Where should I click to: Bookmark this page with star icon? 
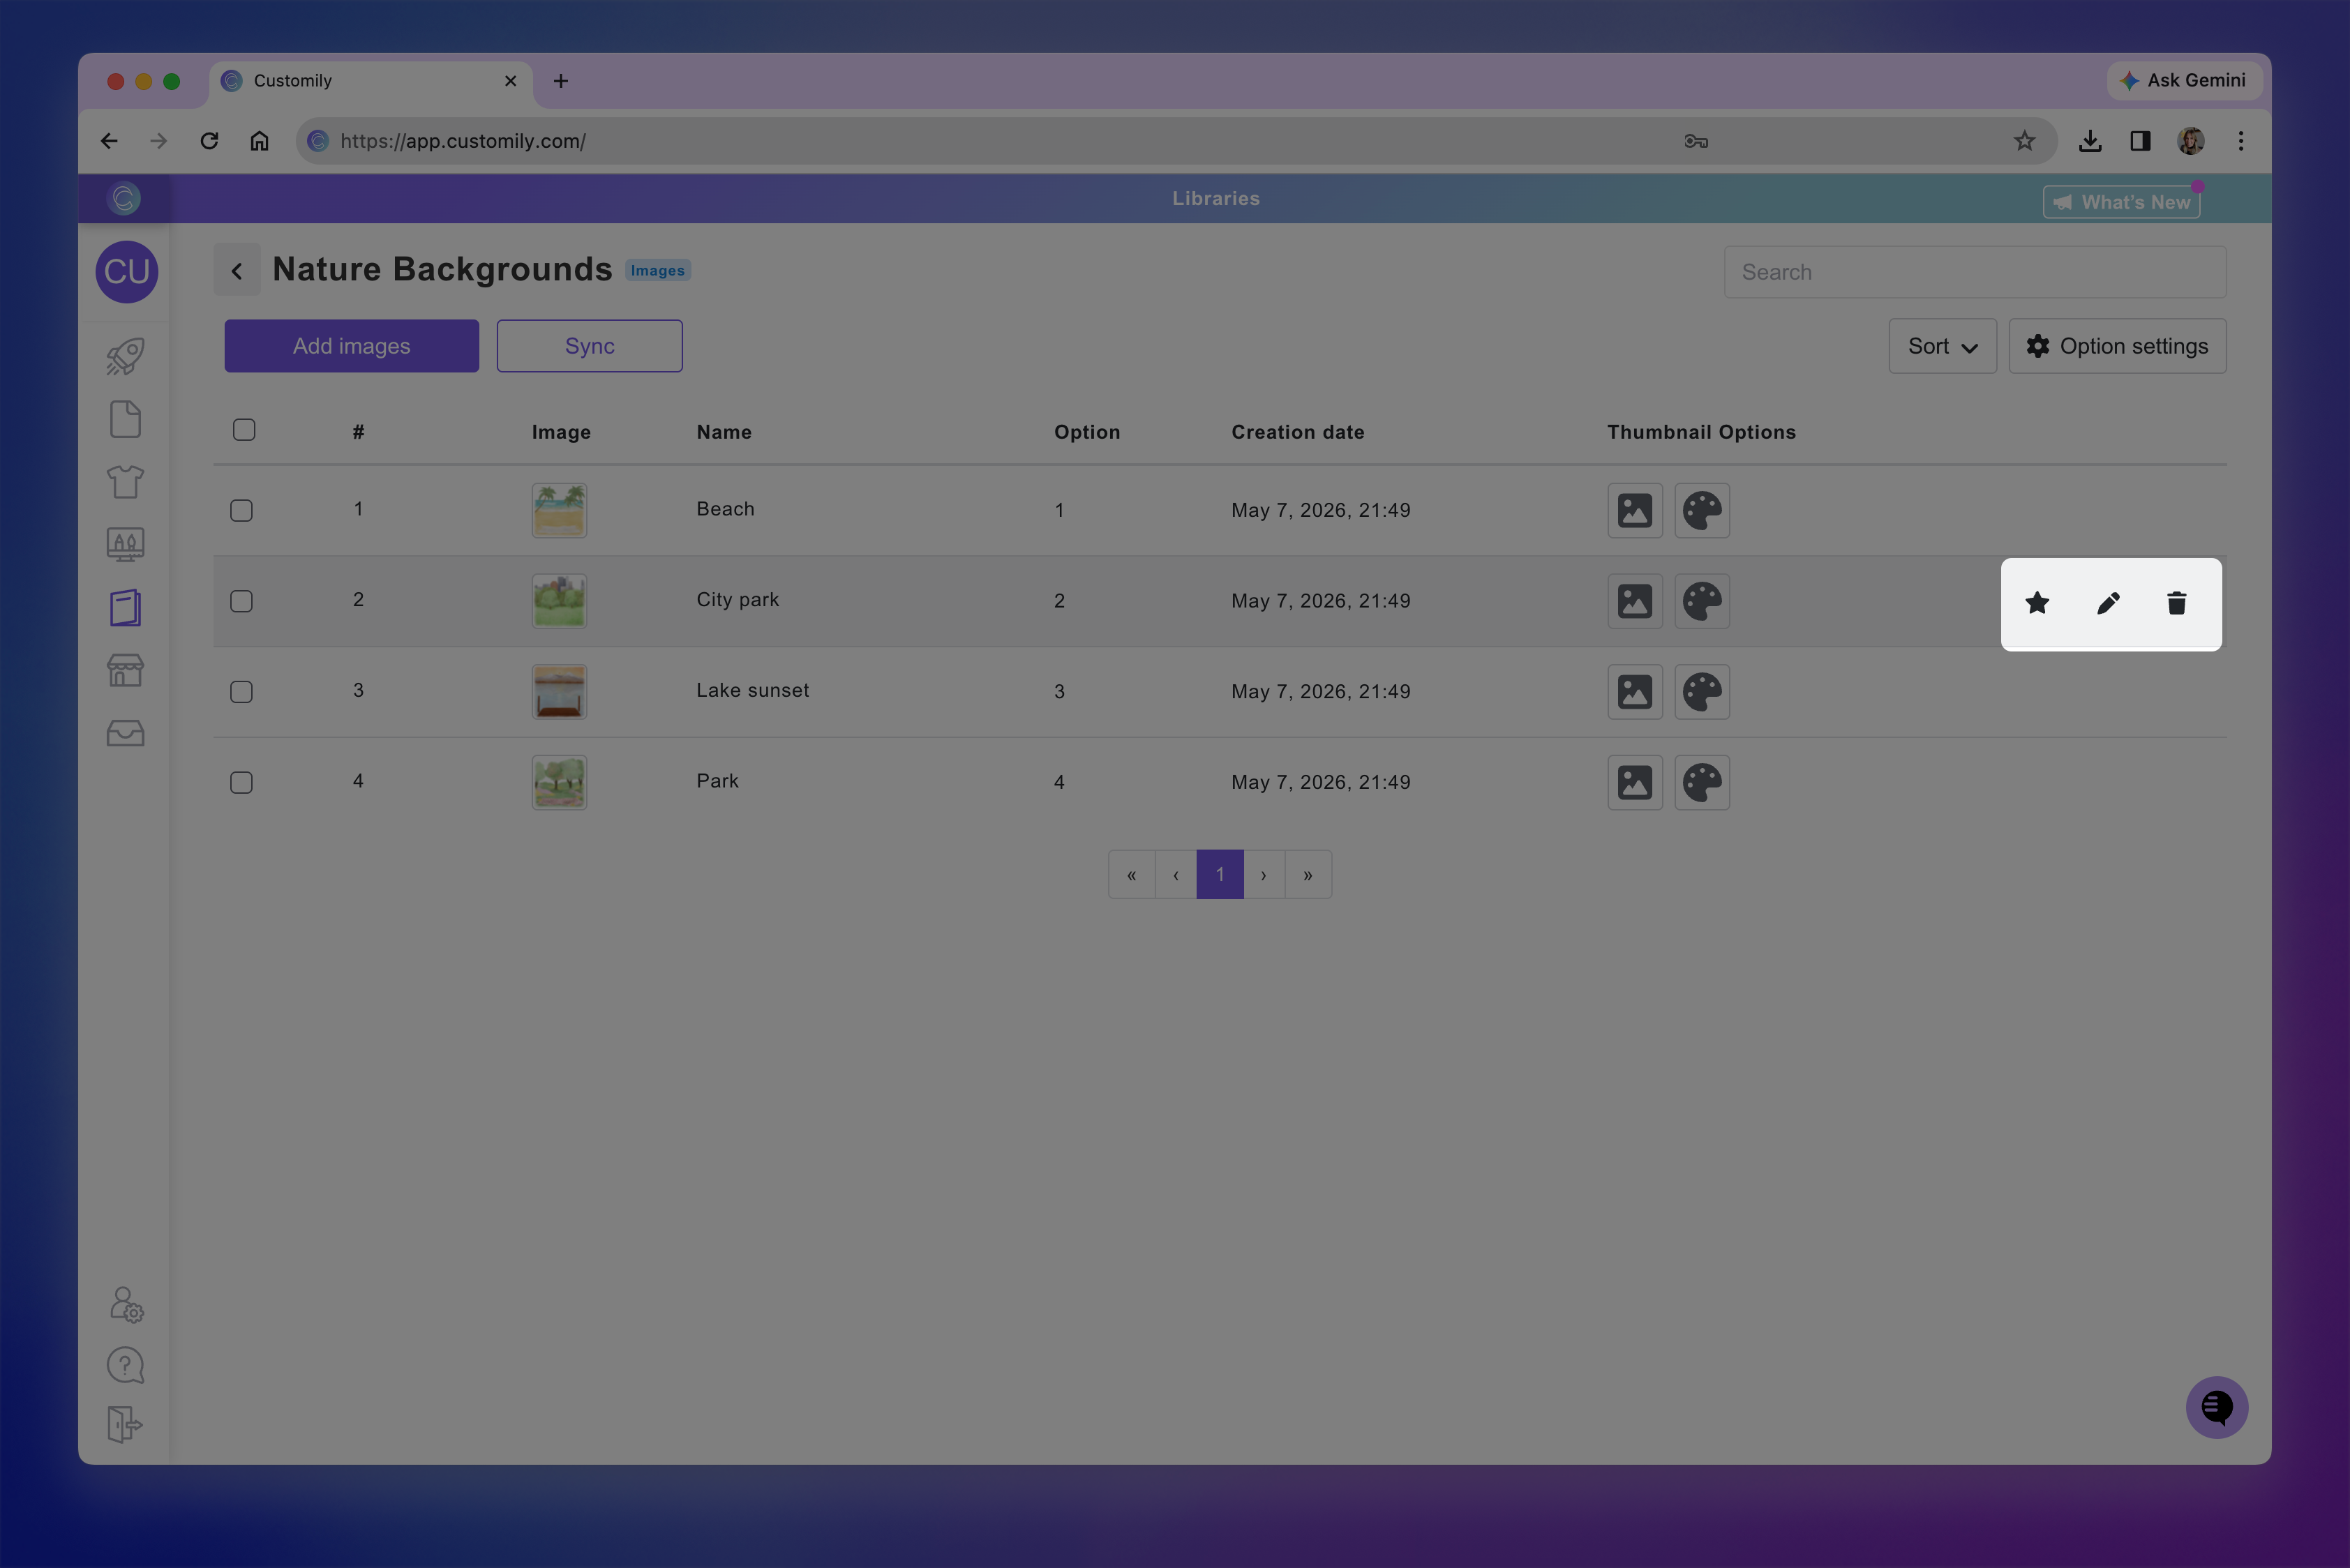point(2024,141)
